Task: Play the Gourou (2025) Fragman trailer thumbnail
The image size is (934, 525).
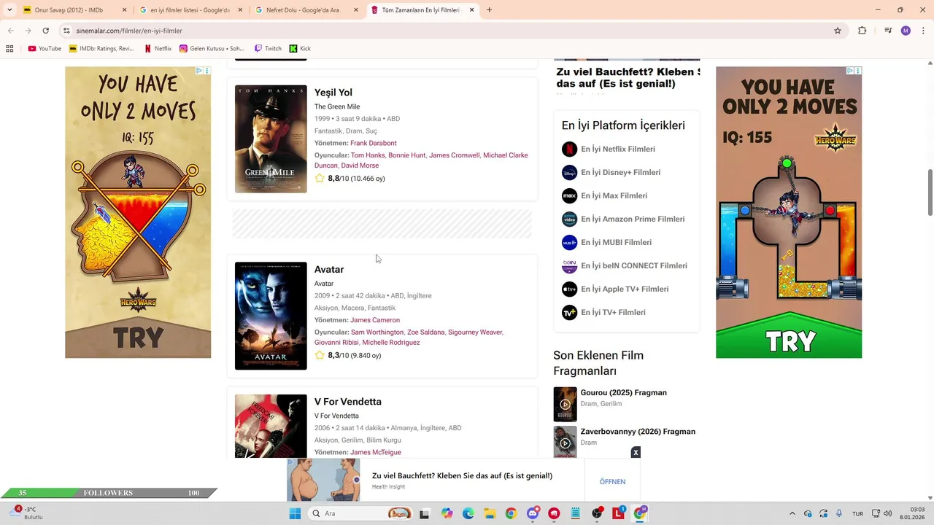Action: coord(565,404)
